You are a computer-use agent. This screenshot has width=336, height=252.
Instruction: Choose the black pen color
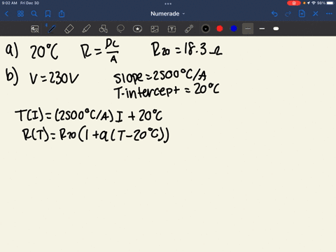[x=206, y=29]
